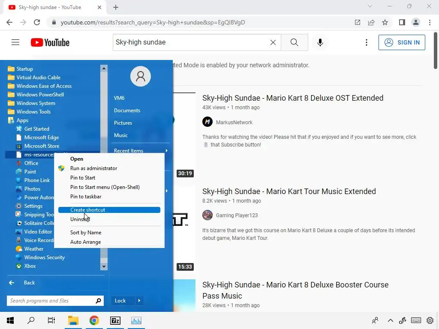Open File Explorer from taskbar
This screenshot has width=439, height=329.
tap(73, 320)
